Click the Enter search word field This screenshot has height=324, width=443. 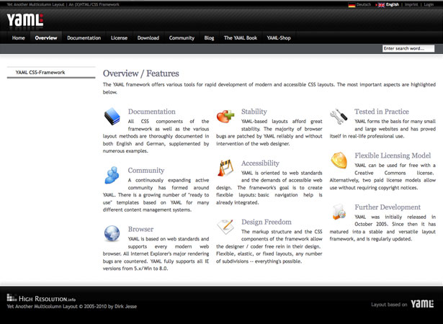coord(408,48)
